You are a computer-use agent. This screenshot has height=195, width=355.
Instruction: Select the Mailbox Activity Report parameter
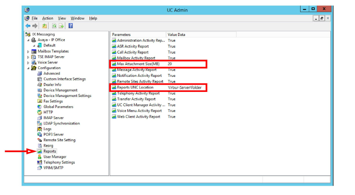coord(136,58)
